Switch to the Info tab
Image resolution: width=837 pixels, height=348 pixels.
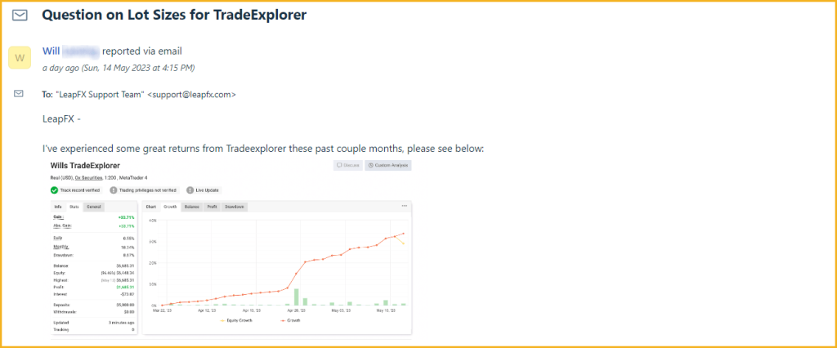(58, 207)
